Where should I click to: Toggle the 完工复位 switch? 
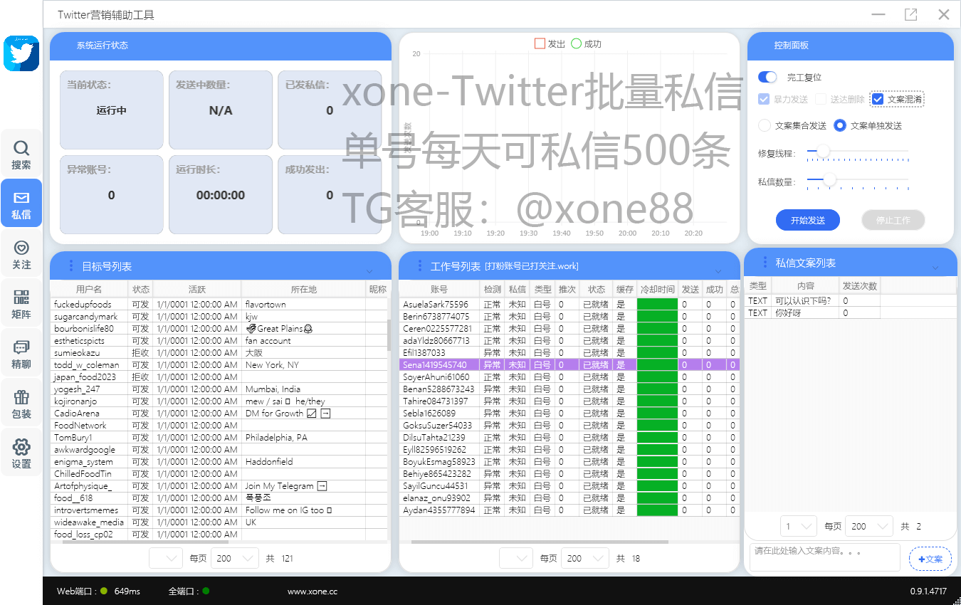click(x=767, y=77)
